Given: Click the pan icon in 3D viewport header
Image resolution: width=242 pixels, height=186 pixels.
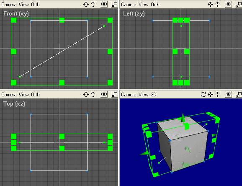Looking at the screenshot, I should point(210,94).
